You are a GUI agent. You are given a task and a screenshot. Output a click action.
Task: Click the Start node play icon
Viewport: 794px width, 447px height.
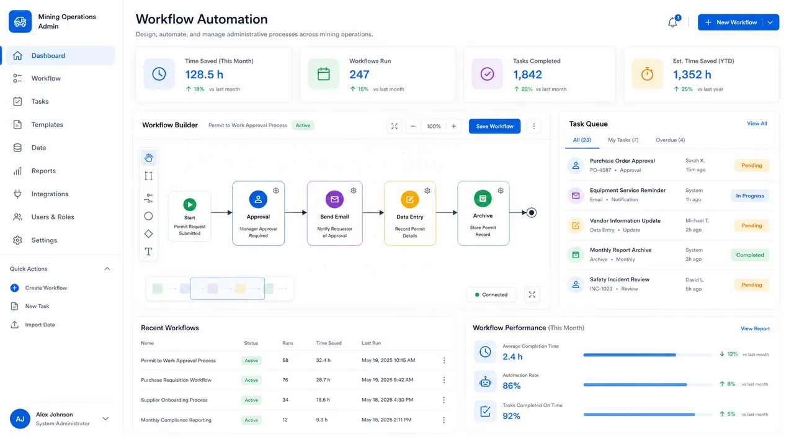tap(190, 204)
